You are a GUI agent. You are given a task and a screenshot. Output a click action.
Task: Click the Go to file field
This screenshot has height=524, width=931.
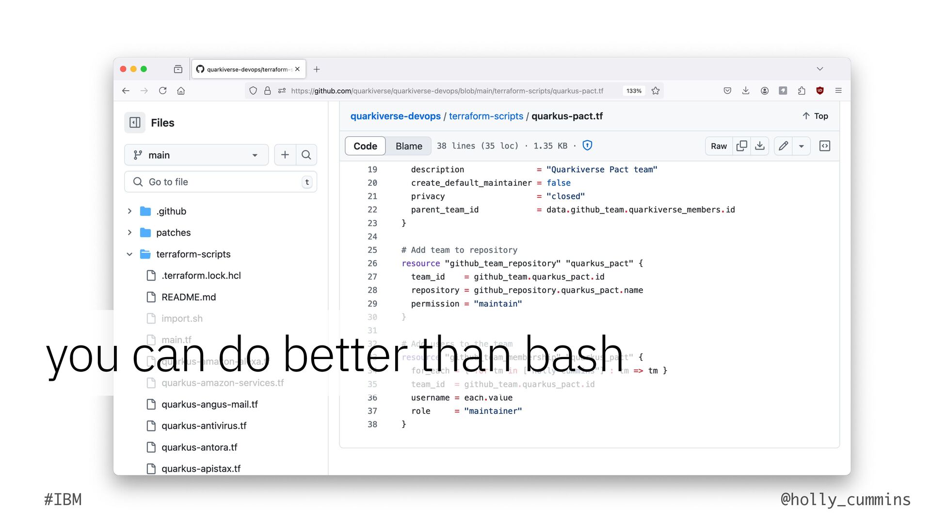[221, 182]
